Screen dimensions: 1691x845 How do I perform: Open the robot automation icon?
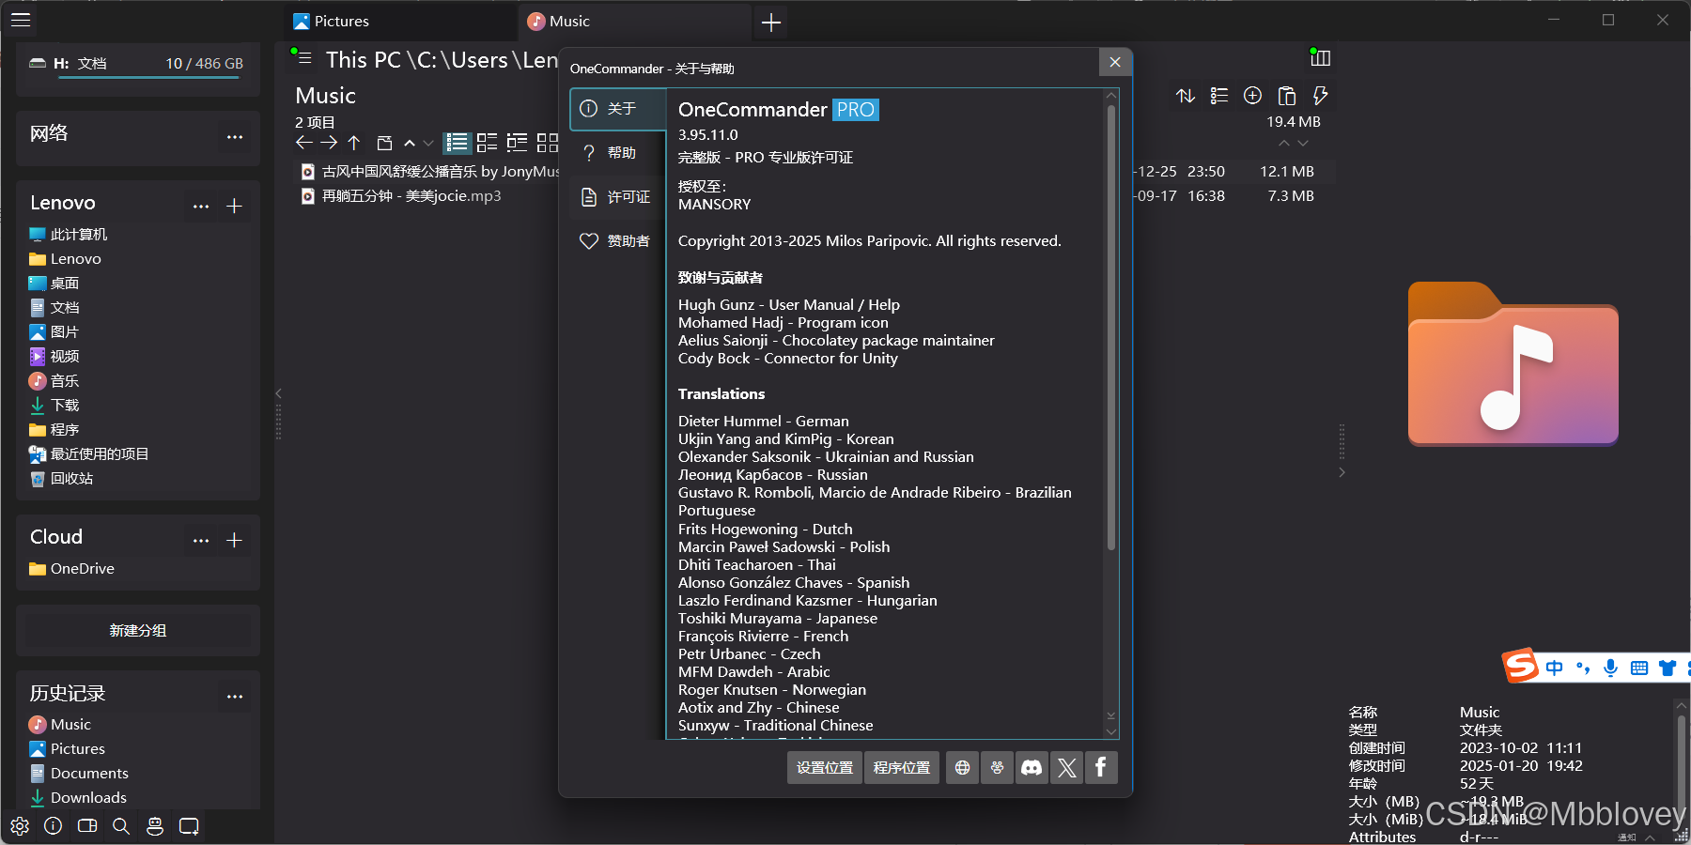pos(155,826)
